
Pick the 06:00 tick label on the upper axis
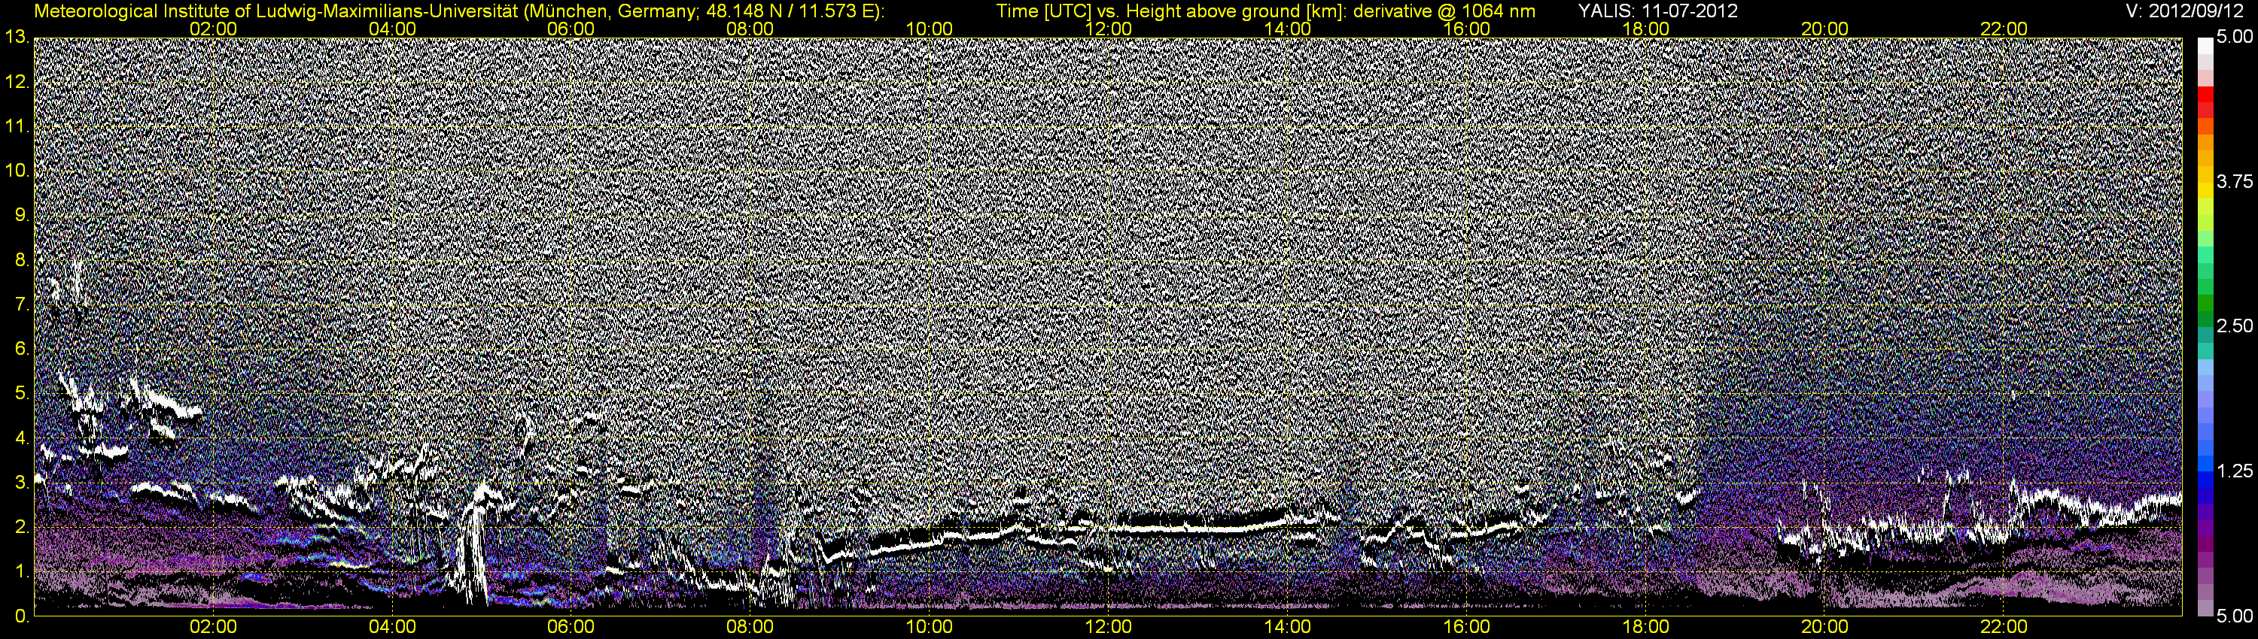coord(571,29)
